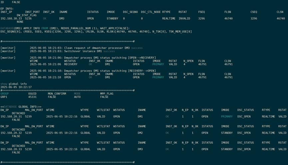Click the INVALID value under RSTAT
The width and height of the screenshot is (288, 165).
point(184,19)
